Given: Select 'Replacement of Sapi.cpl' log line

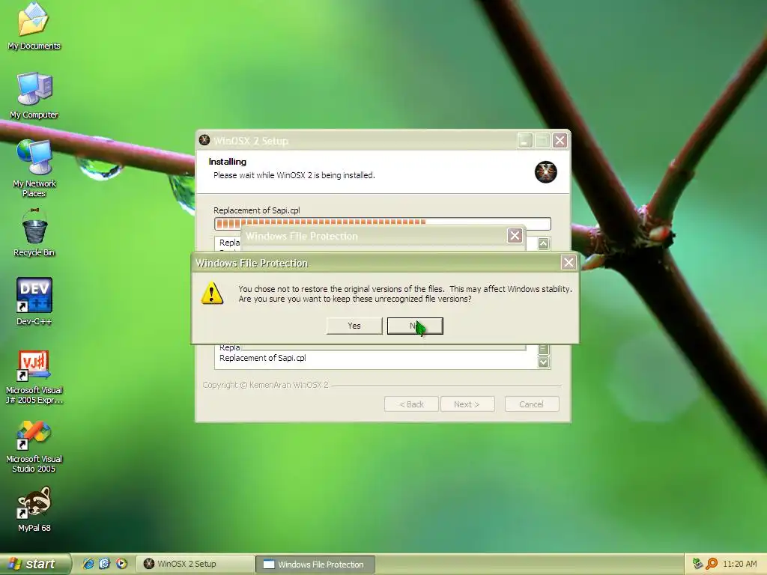Looking at the screenshot, I should click(x=263, y=358).
